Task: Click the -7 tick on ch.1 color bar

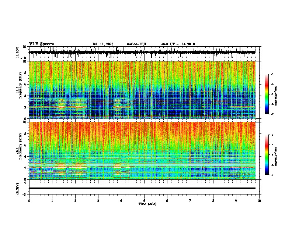Action: (272, 114)
